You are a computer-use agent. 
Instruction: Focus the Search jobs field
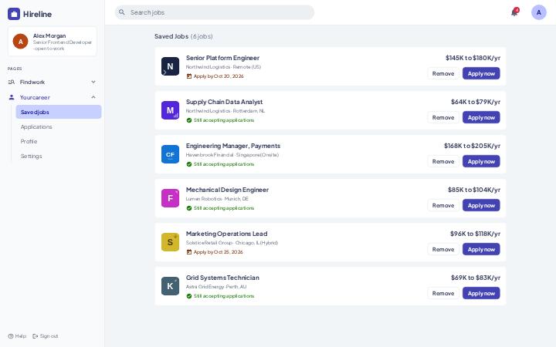point(214,12)
